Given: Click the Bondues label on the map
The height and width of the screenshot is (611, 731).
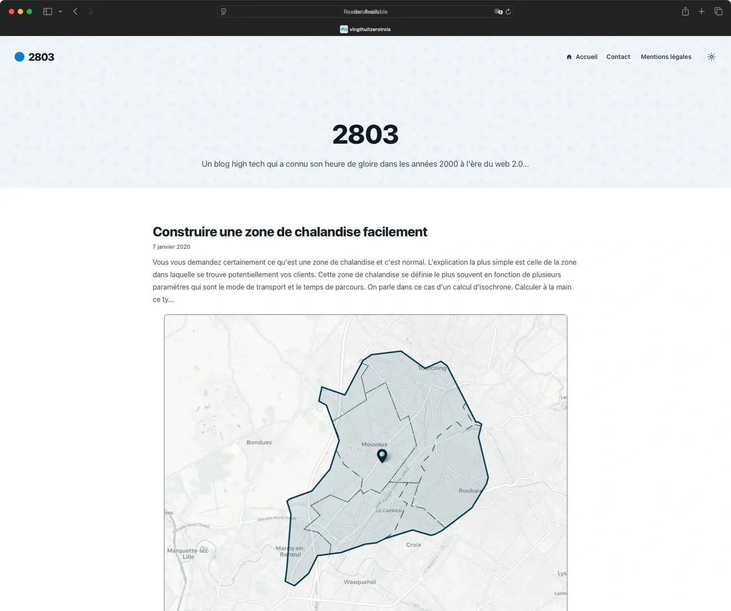Looking at the screenshot, I should (259, 442).
